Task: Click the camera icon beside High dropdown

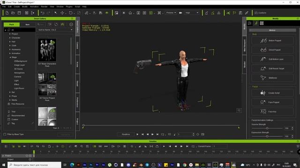Action: pyautogui.click(x=180, y=13)
